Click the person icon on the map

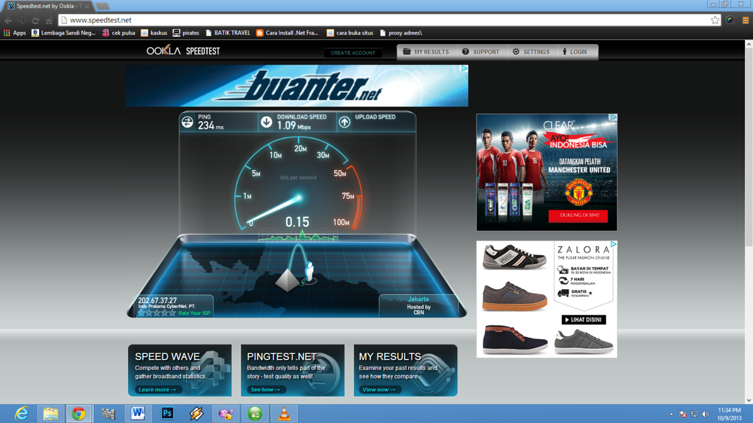[x=309, y=273]
